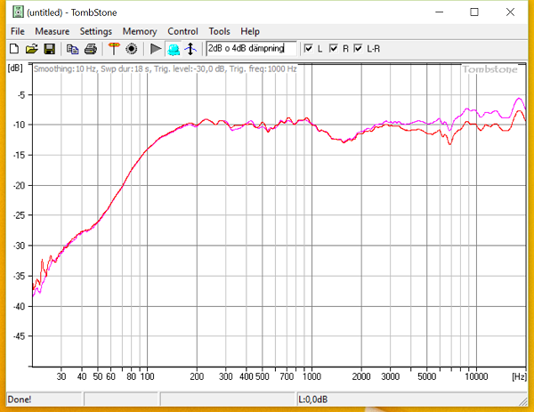Click the 'L:0,0dB' status bar readout
The width and height of the screenshot is (534, 412).
312,399
